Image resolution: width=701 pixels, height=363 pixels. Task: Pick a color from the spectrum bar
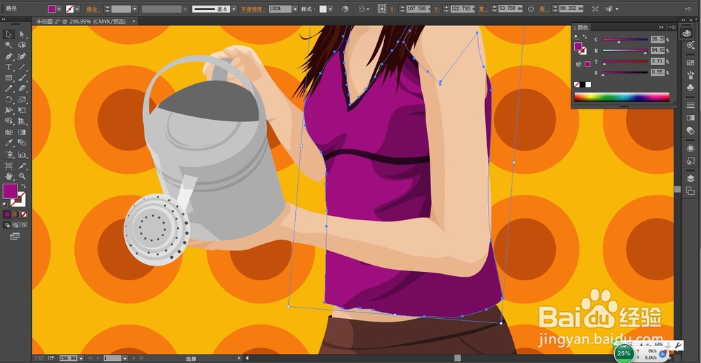pyautogui.click(x=621, y=97)
